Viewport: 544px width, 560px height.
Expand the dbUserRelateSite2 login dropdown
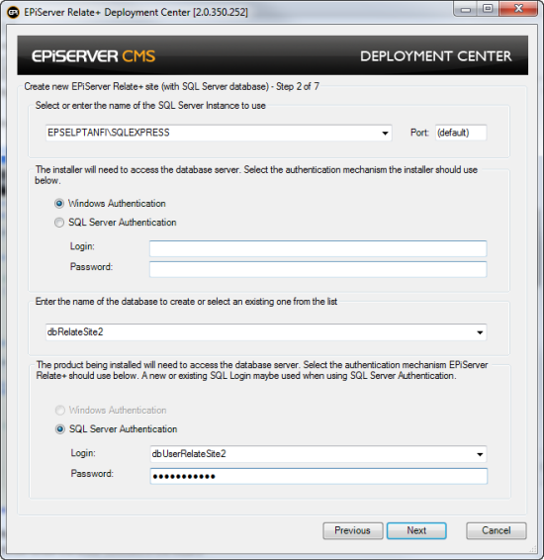[480, 454]
